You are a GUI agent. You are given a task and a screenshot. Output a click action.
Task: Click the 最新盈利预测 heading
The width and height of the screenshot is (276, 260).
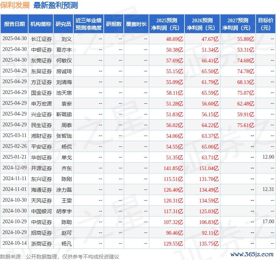tap(56, 5)
